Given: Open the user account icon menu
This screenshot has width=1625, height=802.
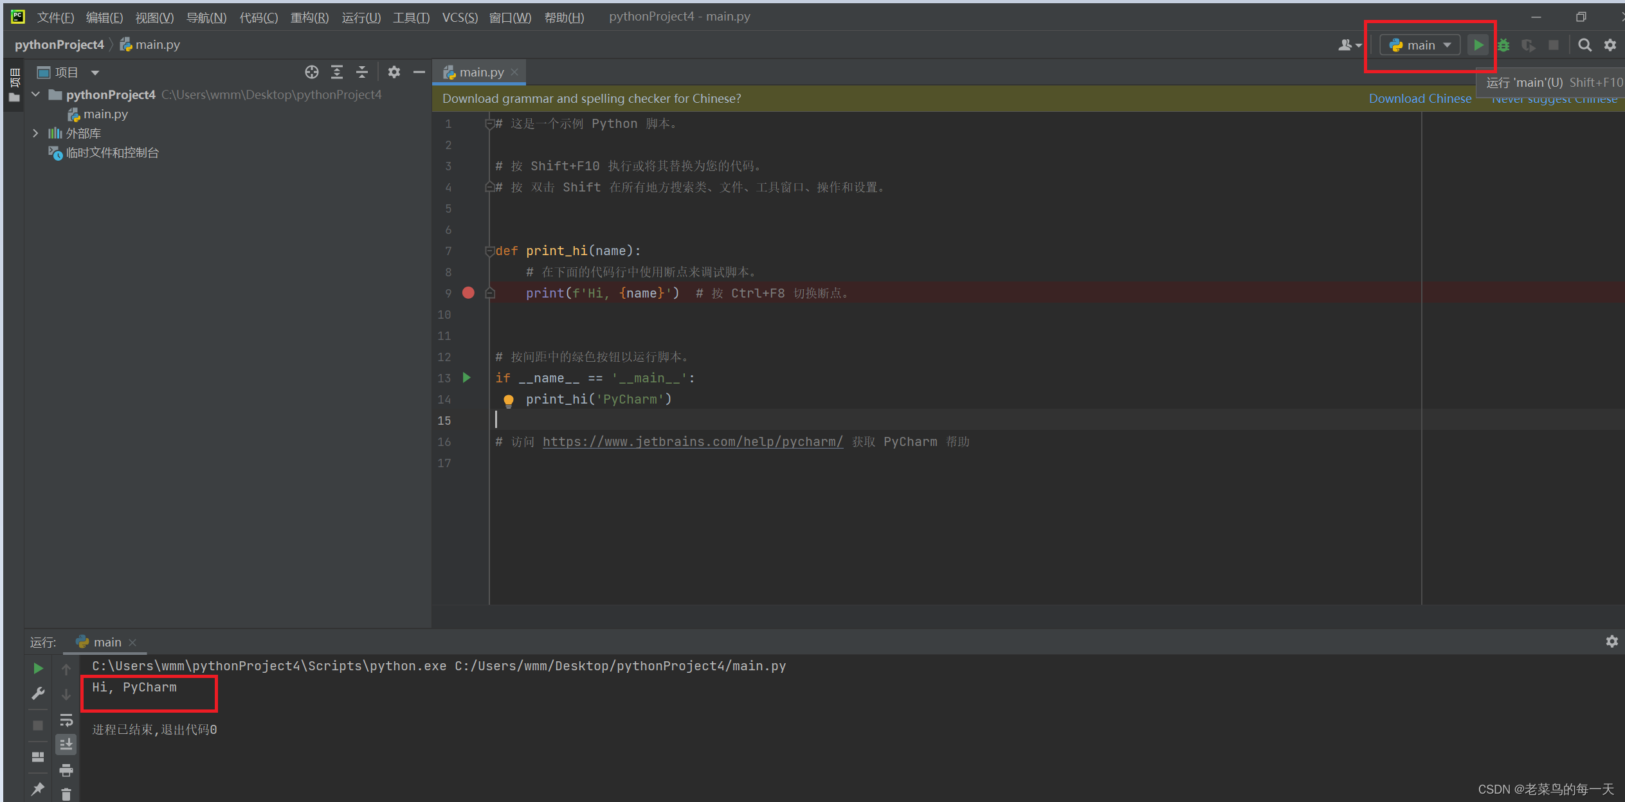Looking at the screenshot, I should click(x=1350, y=45).
